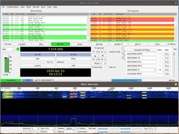Toggle the Controls checkbox in Wide Graph
The height and width of the screenshot is (134, 179).
(2, 88)
